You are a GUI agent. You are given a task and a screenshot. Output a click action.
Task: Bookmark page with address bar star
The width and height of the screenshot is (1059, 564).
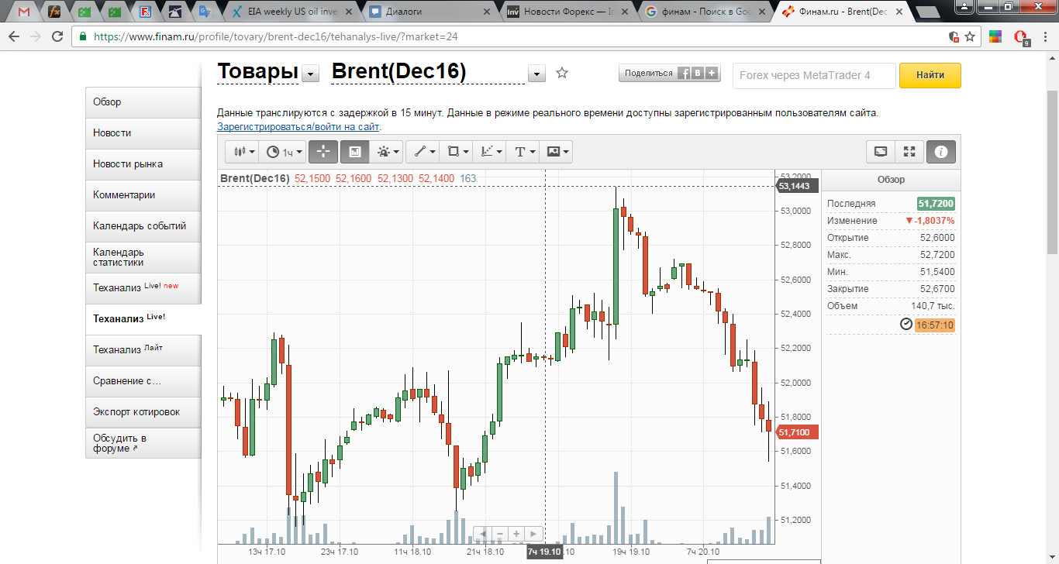click(970, 36)
